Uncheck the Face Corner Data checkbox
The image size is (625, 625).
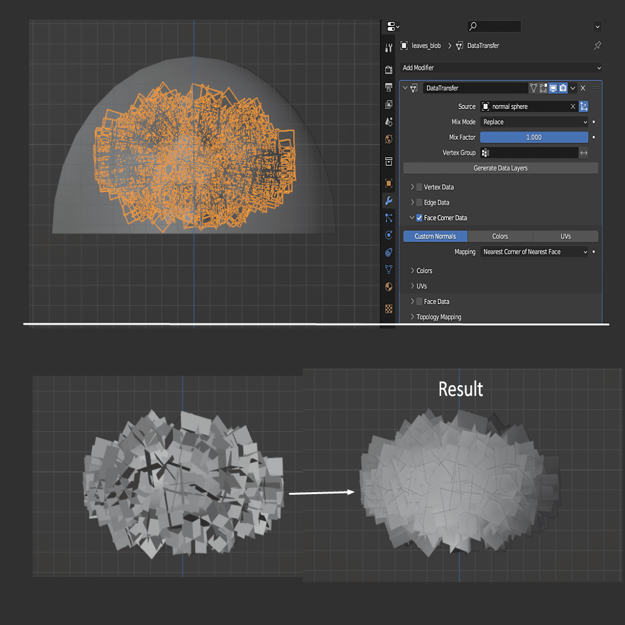[x=419, y=218]
